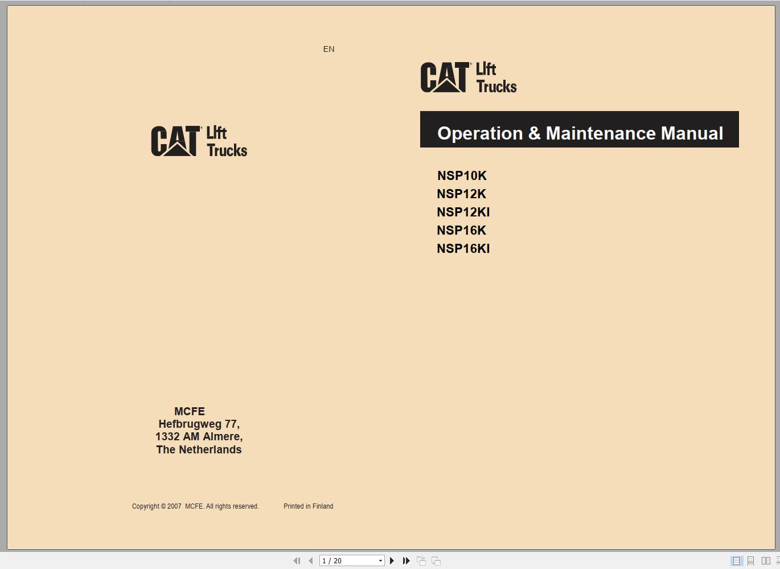The width and height of the screenshot is (780, 569).
Task: Jump to the last page using the fast-forward arrow
Action: (405, 560)
